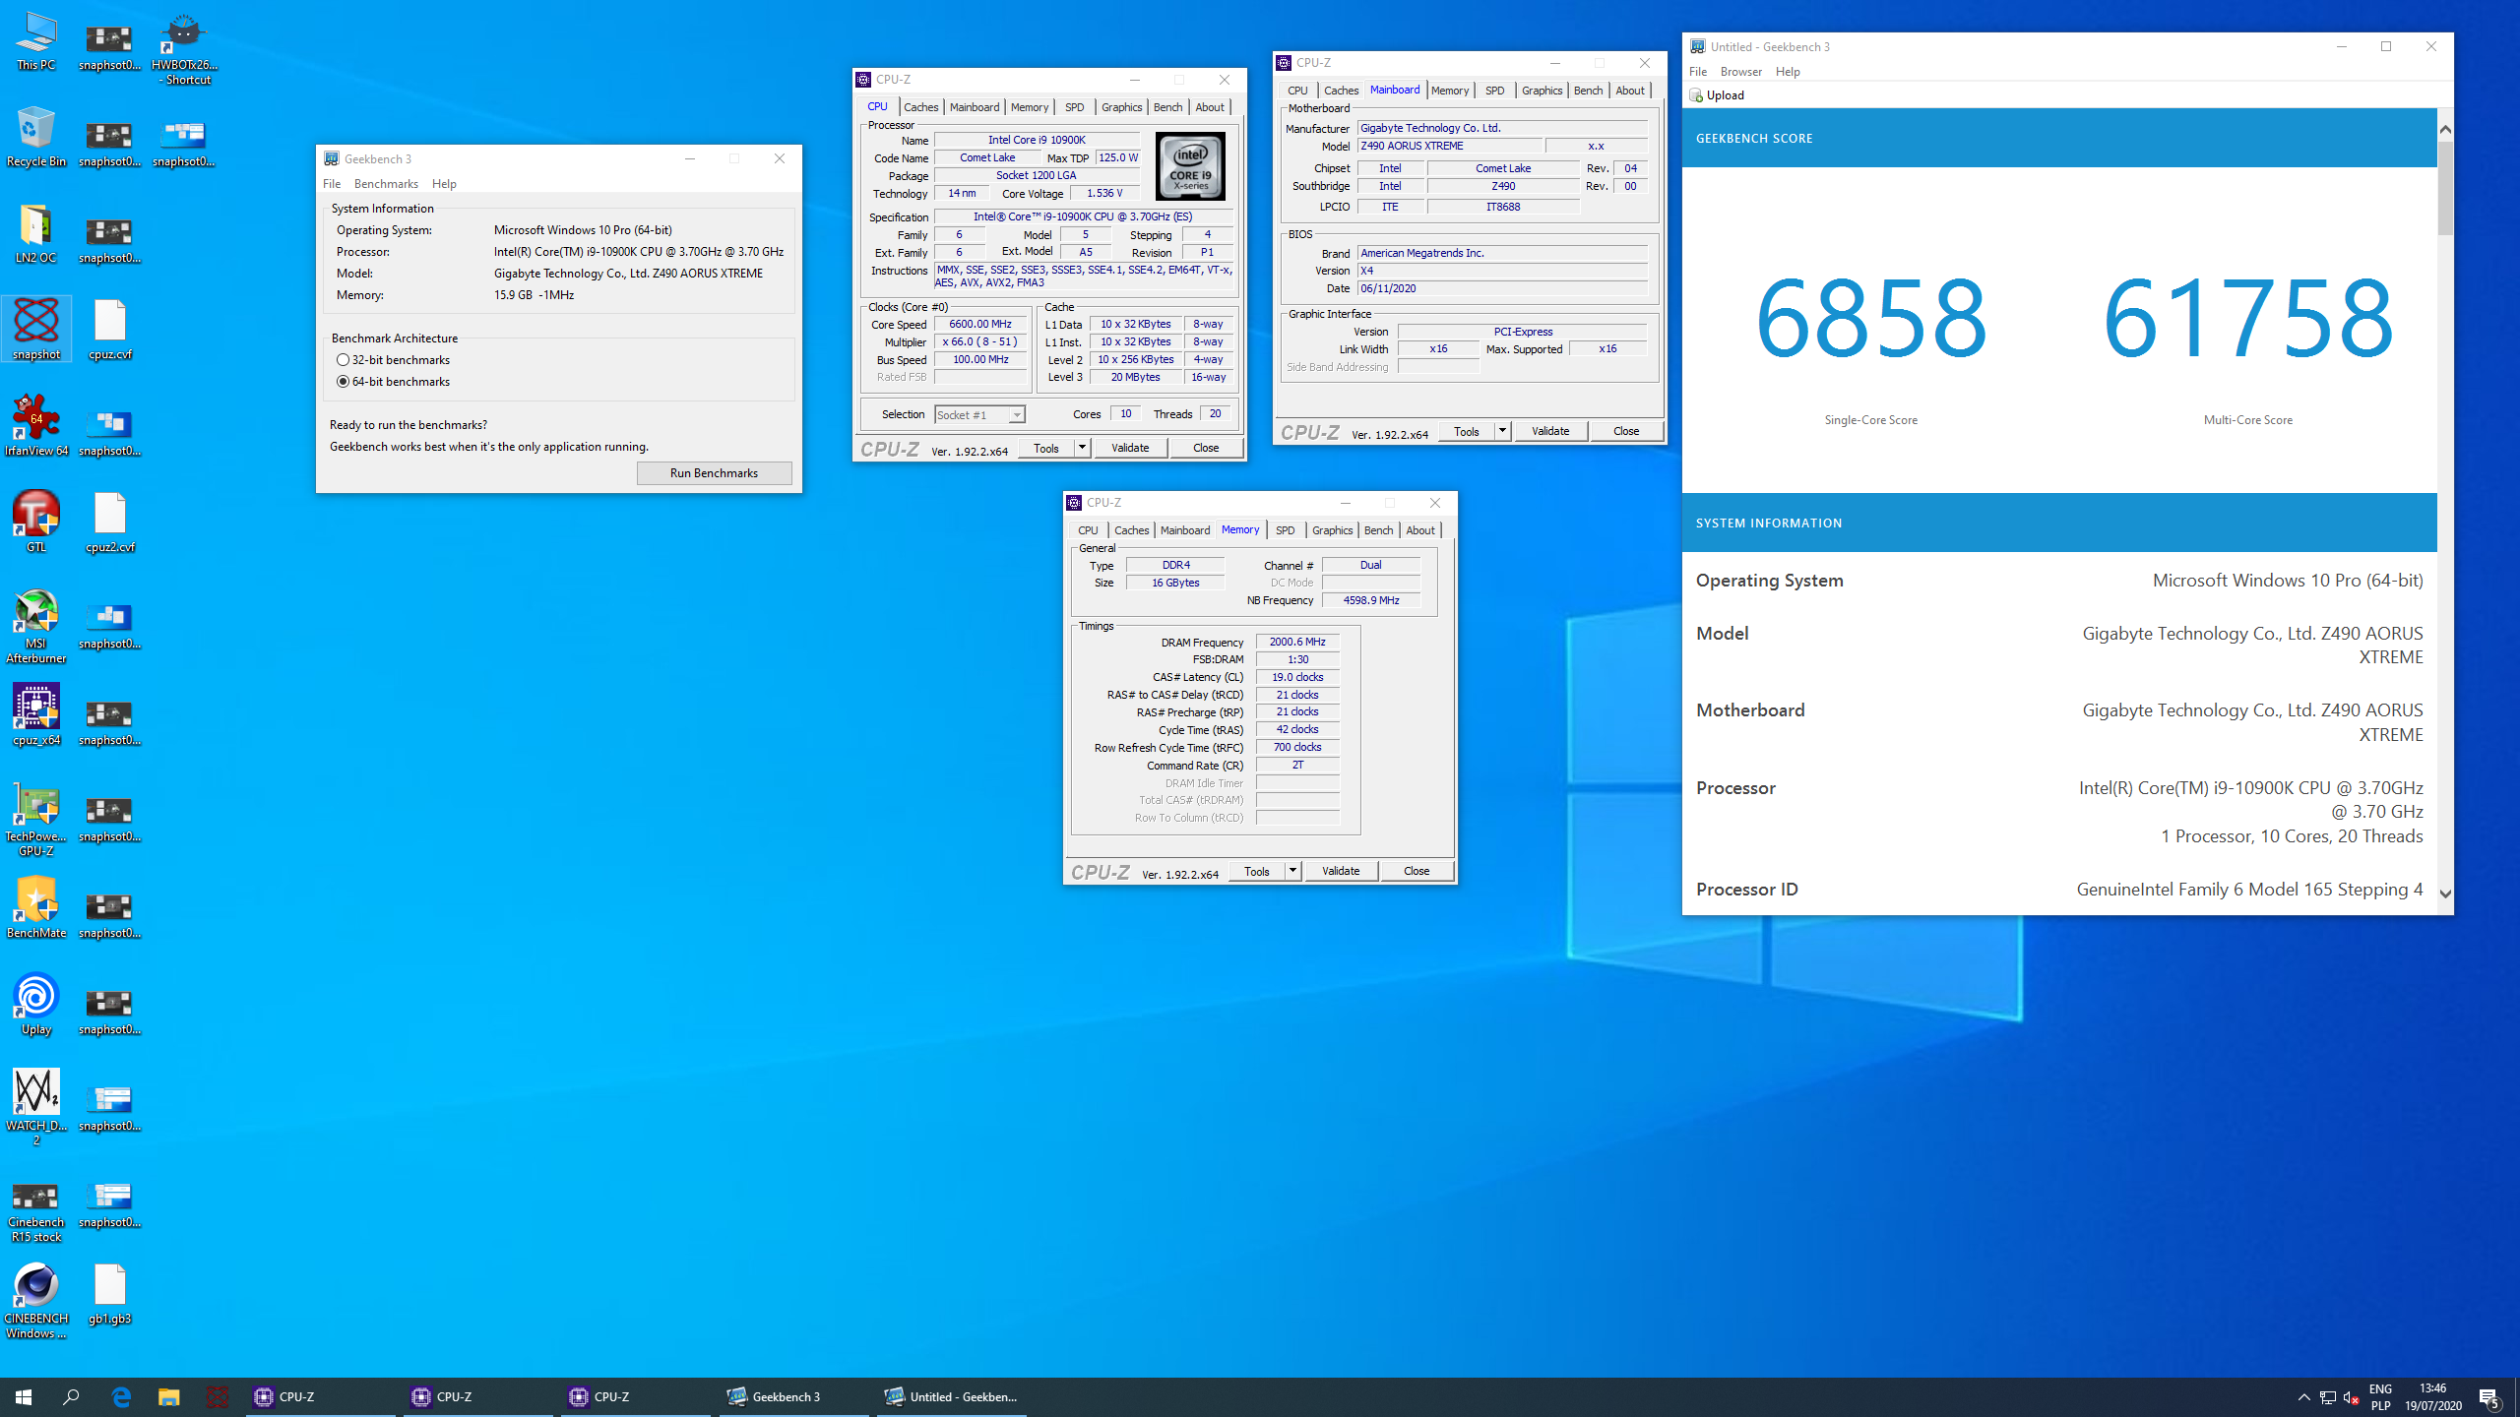
Task: Select the cpuz2.cvf file icon
Action: tap(110, 522)
